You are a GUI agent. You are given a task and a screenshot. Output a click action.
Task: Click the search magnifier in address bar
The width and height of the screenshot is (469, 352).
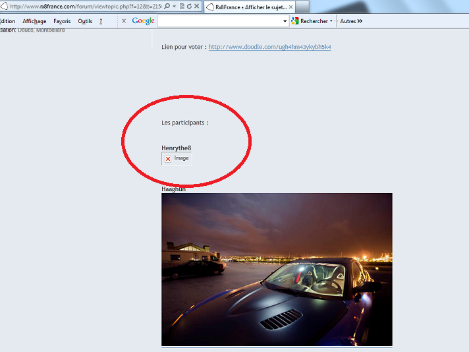[x=167, y=6]
